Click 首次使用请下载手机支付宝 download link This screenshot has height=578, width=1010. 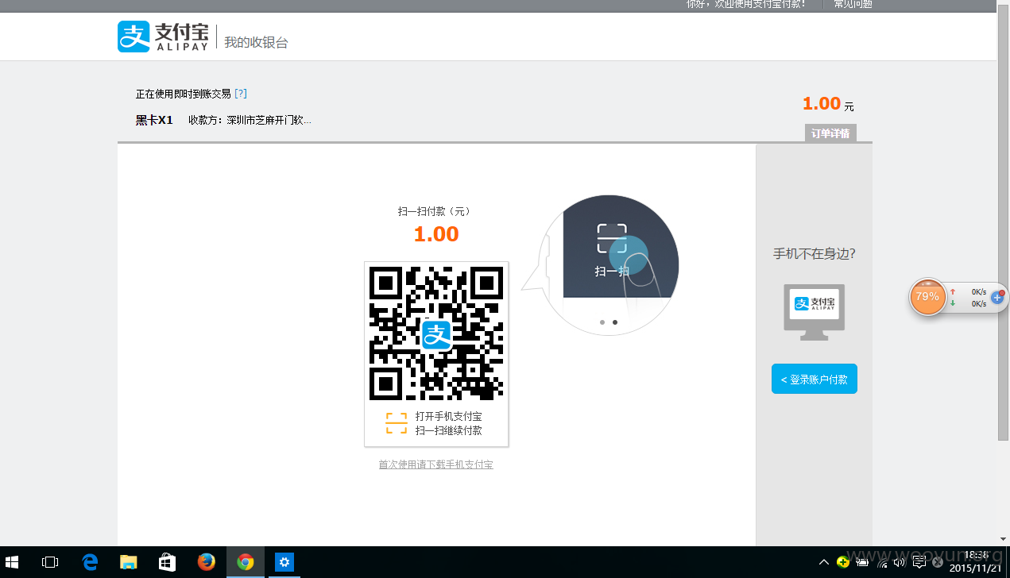pos(436,464)
